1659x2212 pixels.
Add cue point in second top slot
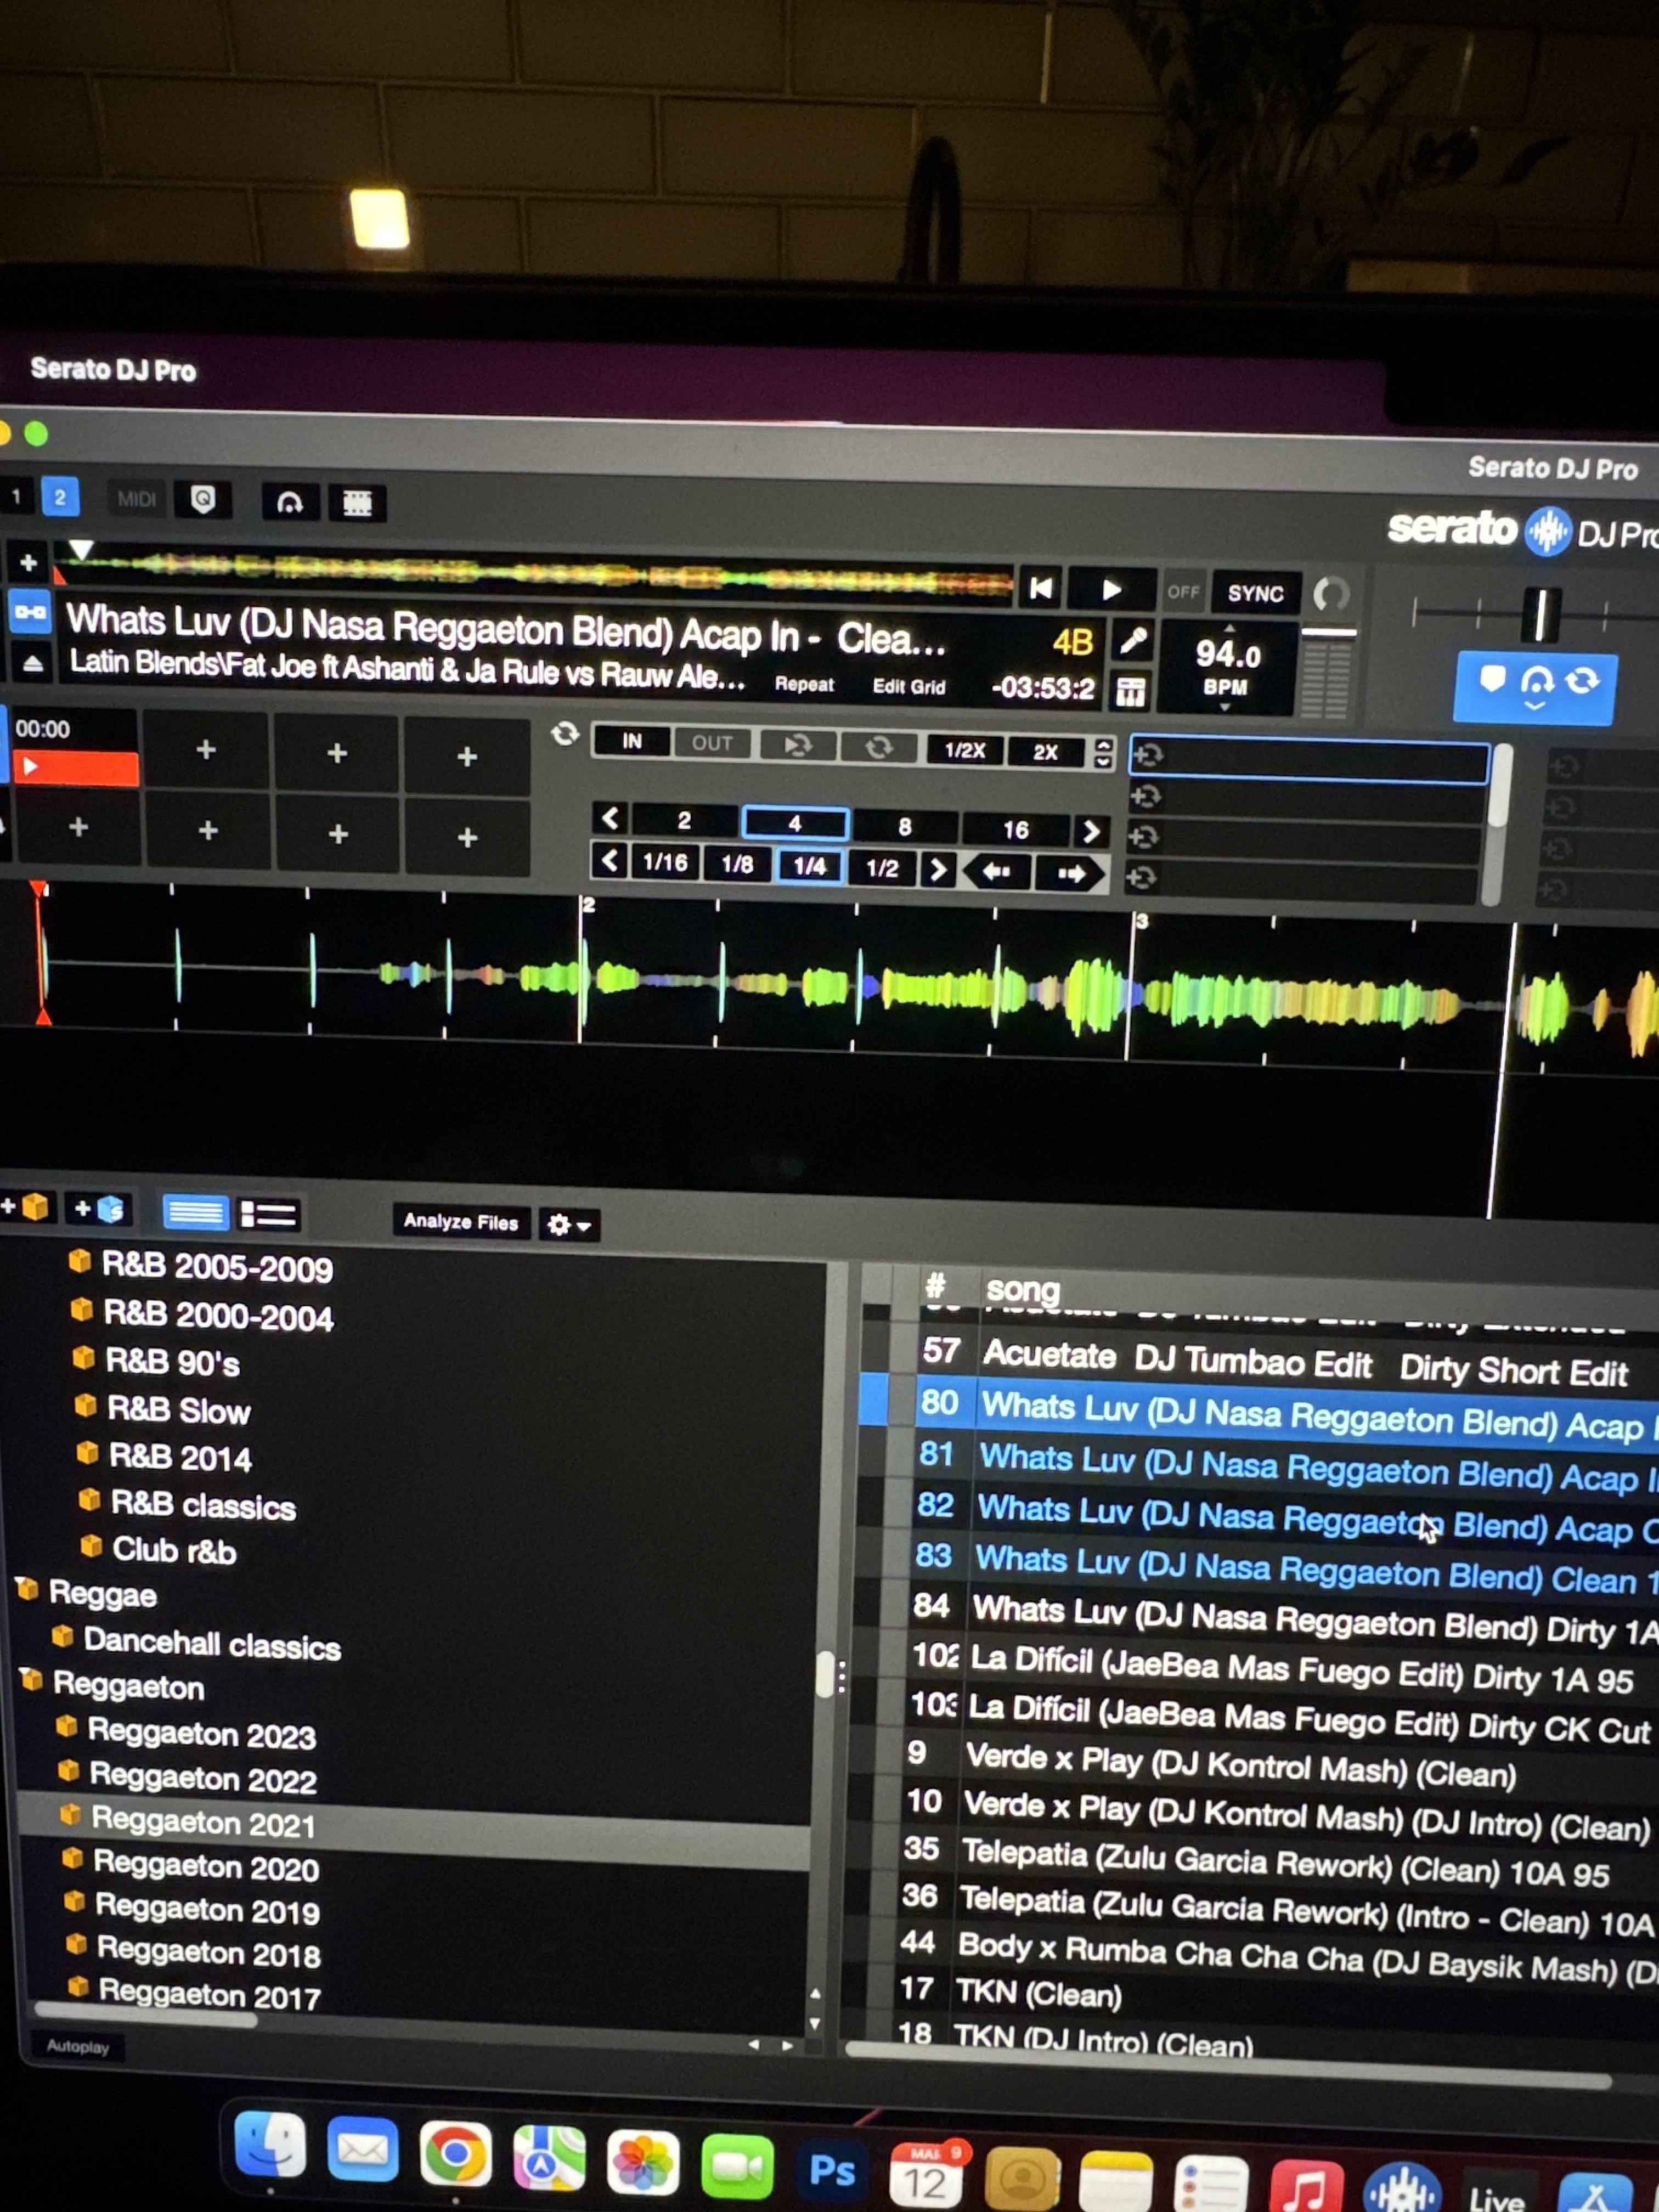[x=206, y=749]
